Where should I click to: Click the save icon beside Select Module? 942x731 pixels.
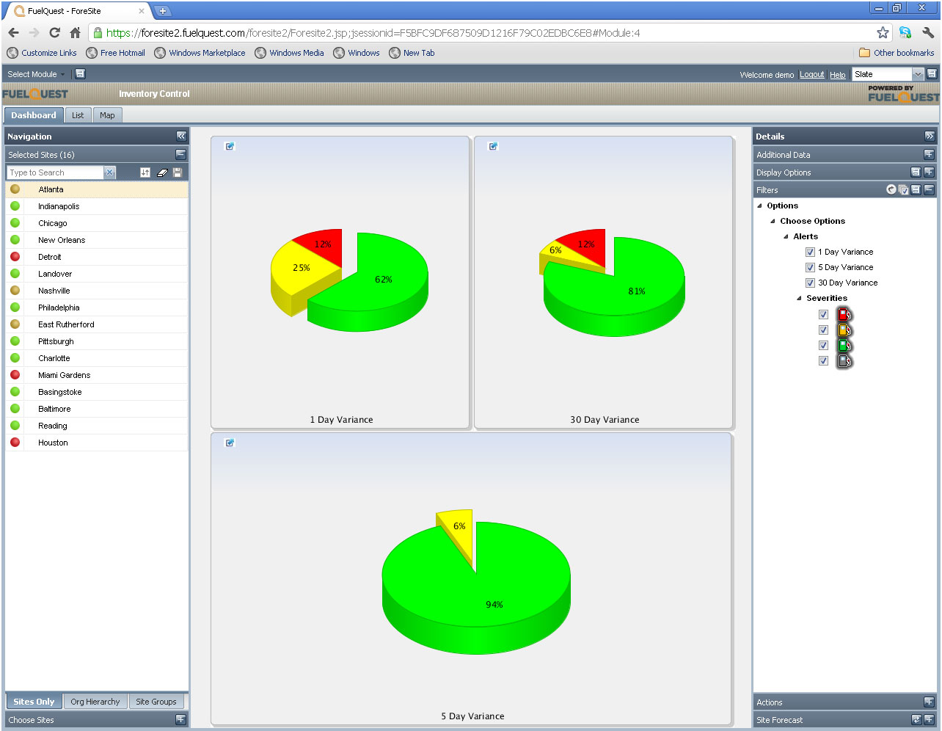click(80, 74)
